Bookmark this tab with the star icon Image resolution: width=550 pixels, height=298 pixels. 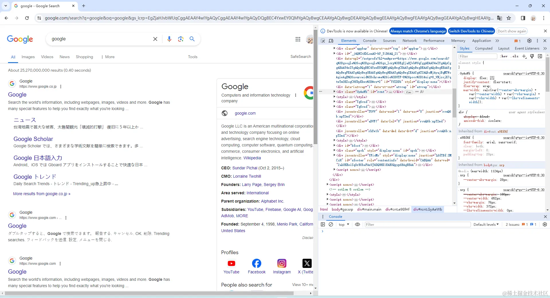pyautogui.click(x=509, y=18)
